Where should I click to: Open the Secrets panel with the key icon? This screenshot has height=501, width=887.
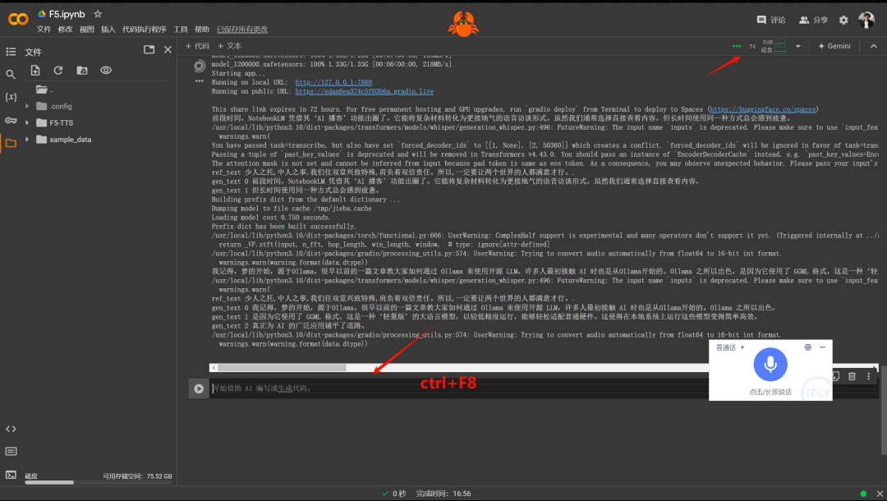click(11, 120)
